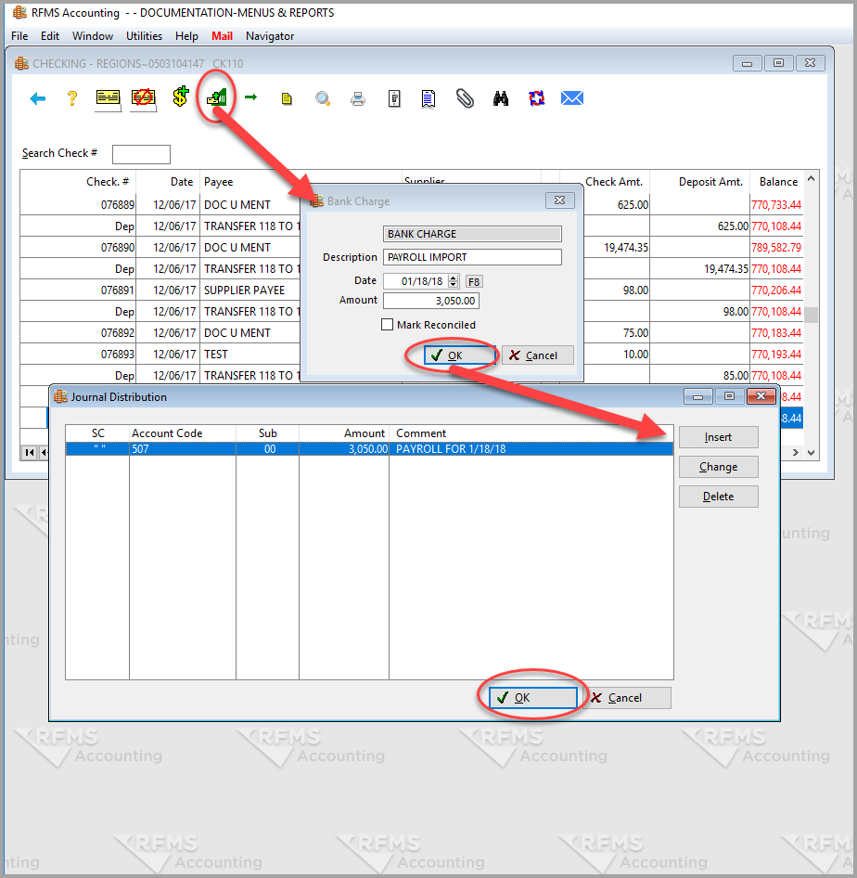
Task: Open the Navigator menu
Action: (270, 36)
